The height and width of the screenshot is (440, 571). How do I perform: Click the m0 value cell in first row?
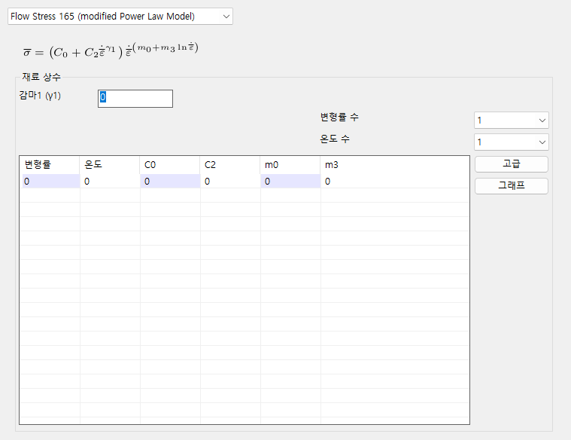290,182
